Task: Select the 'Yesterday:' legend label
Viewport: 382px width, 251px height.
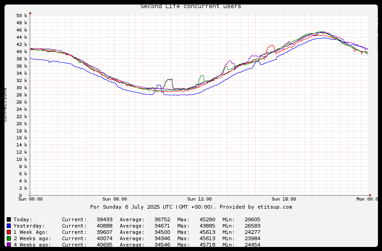Action: pos(29,226)
